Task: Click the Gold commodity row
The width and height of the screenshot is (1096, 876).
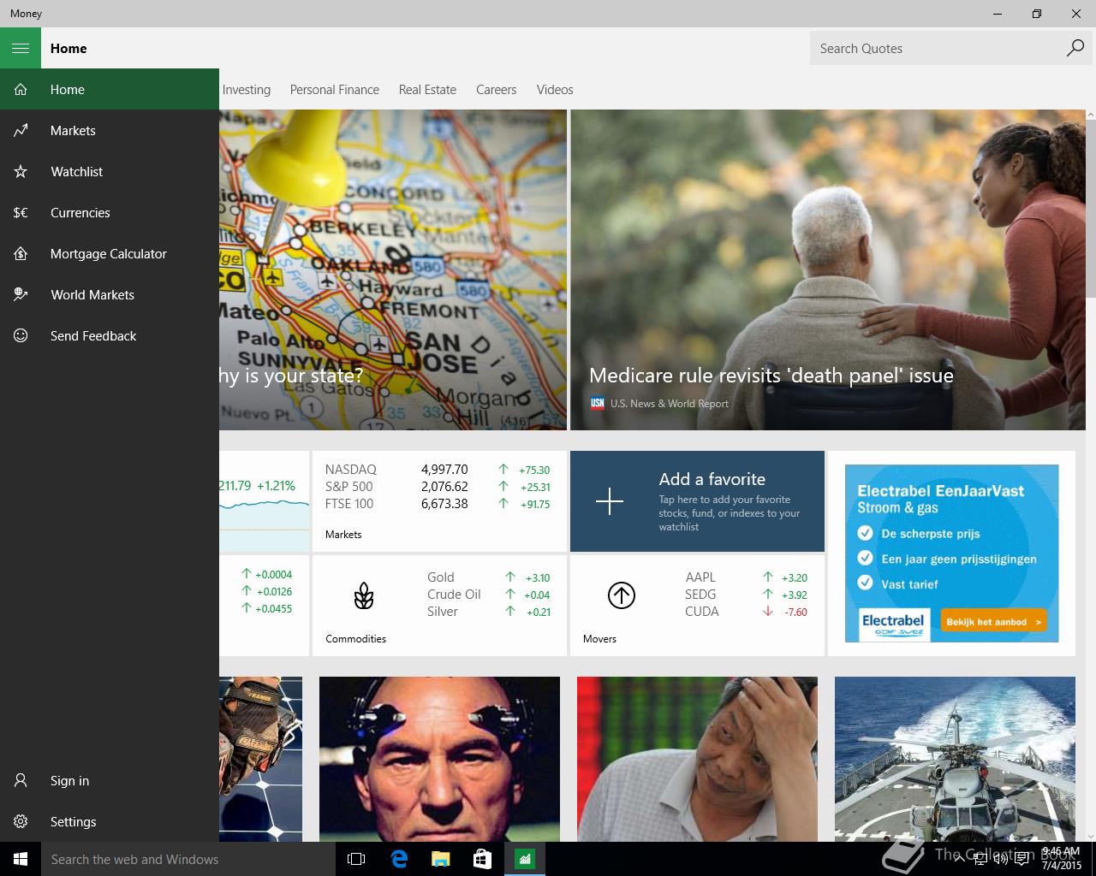Action: (489, 577)
